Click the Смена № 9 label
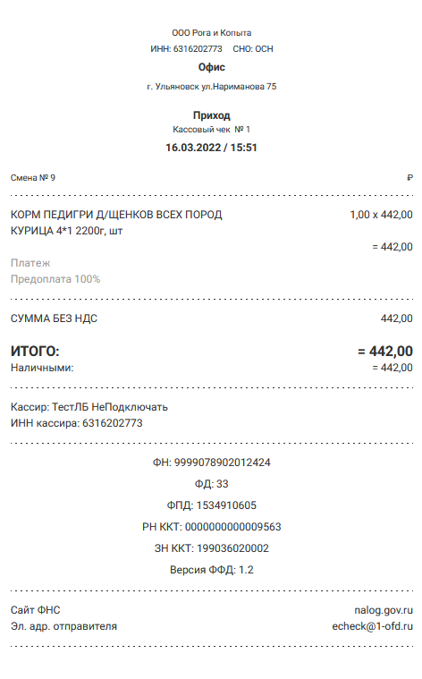 coord(33,177)
